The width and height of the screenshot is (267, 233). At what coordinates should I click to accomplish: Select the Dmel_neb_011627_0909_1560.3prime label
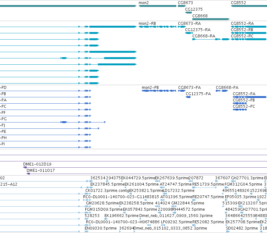[176, 216]
